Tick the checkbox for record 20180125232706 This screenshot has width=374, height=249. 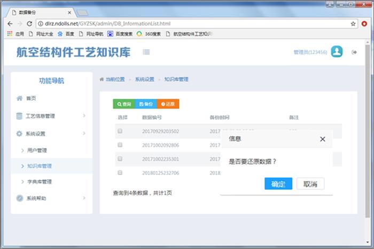[120, 173]
